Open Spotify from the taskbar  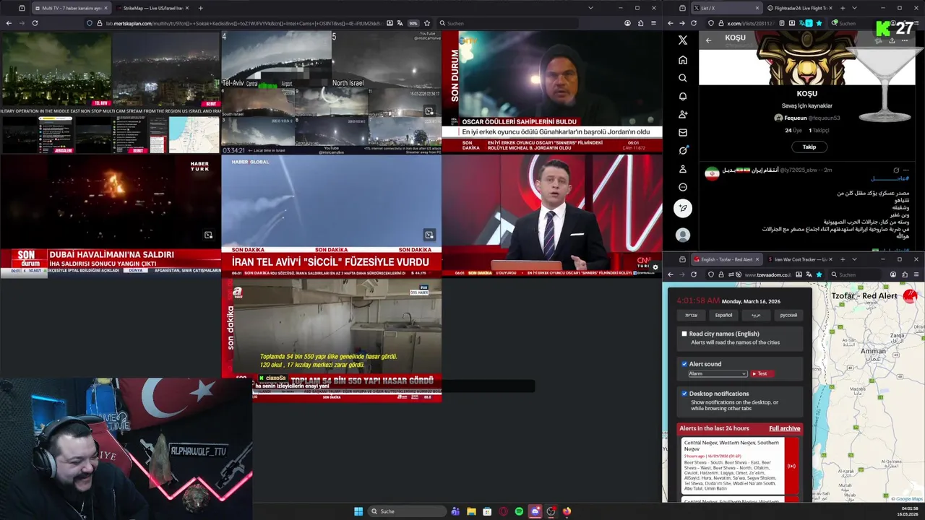(519, 511)
